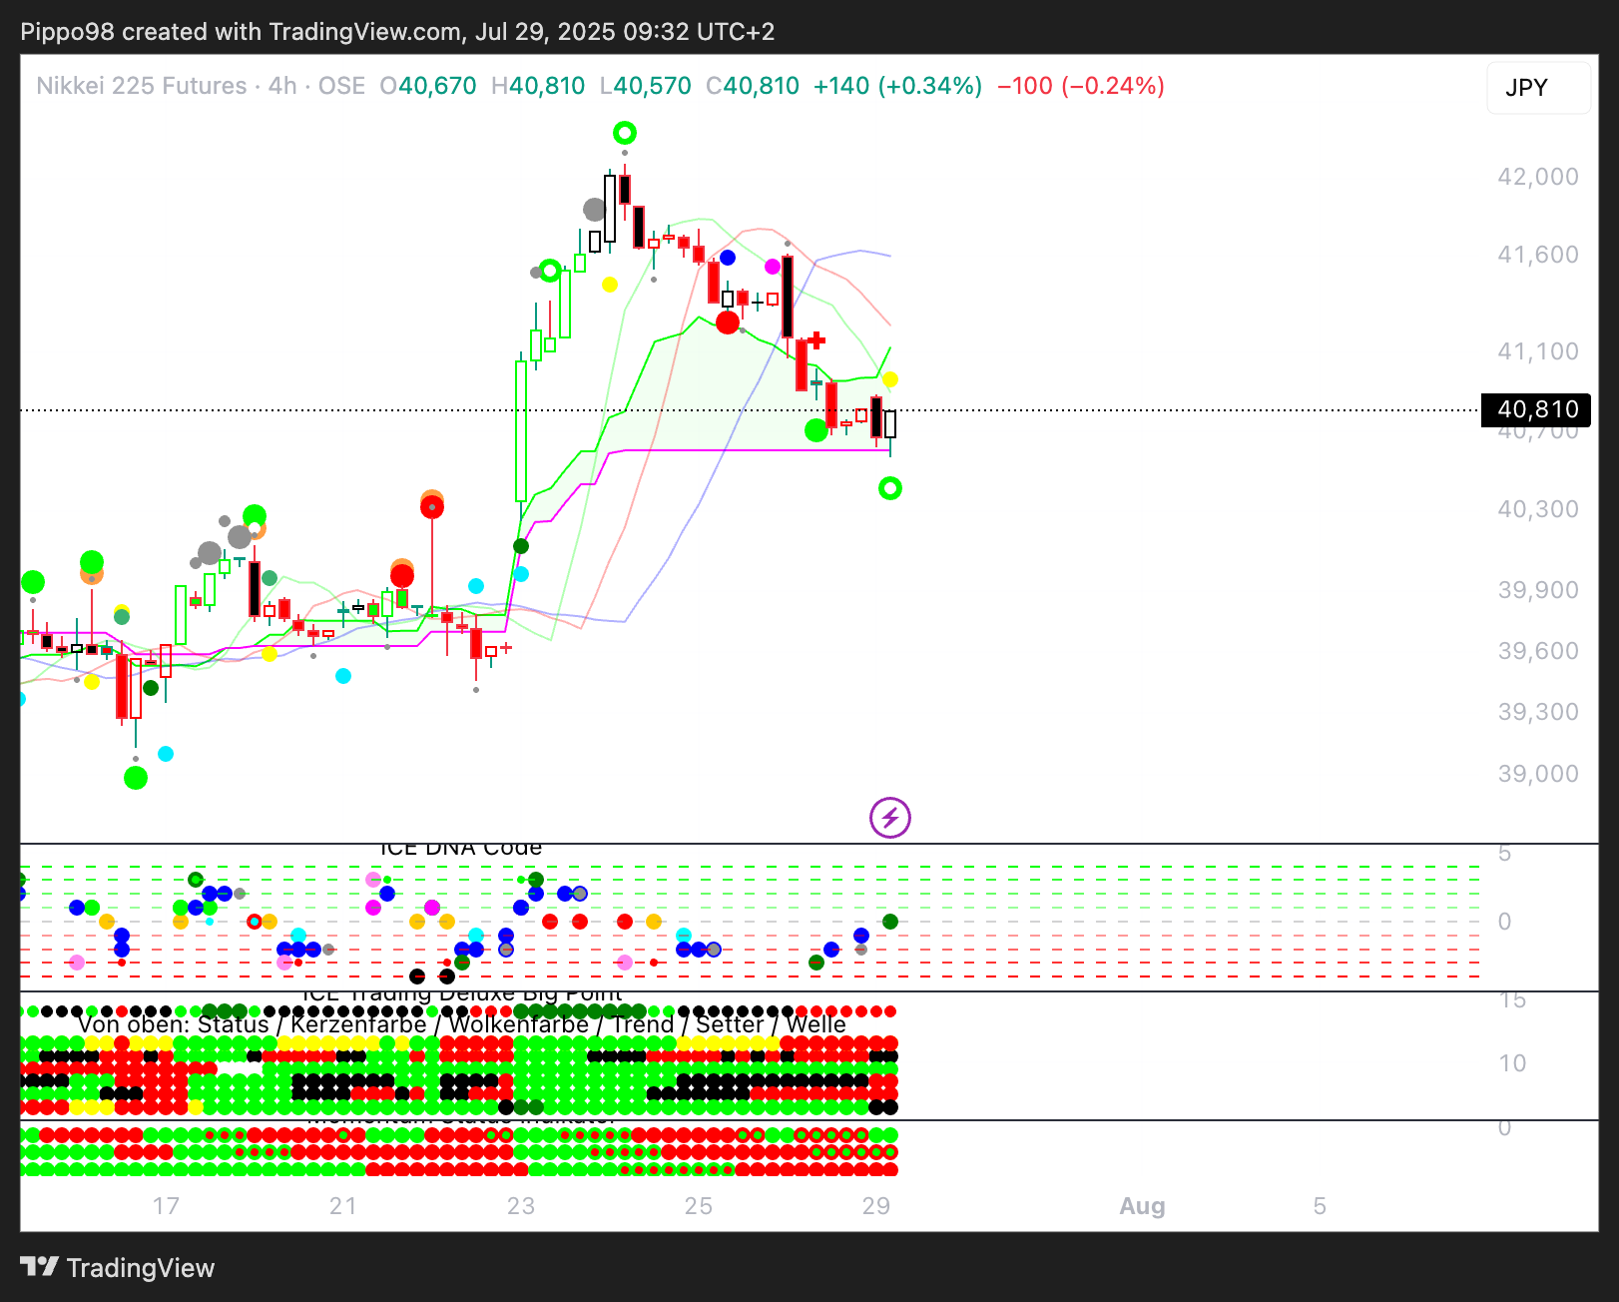Click the magenta dot near the 41,600 level

[x=773, y=267]
